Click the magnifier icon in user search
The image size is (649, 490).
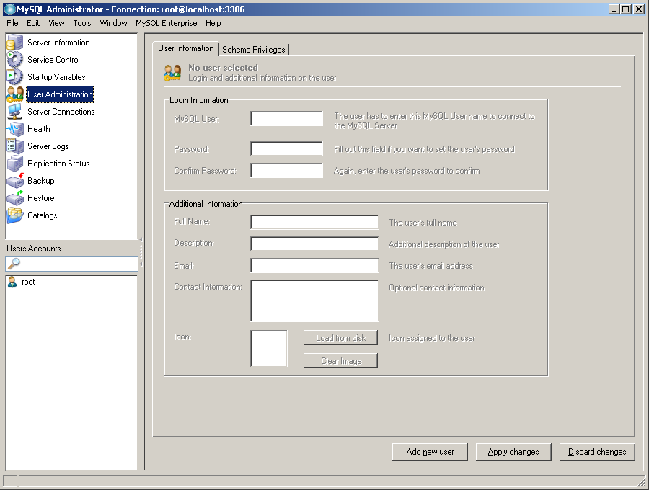14,264
